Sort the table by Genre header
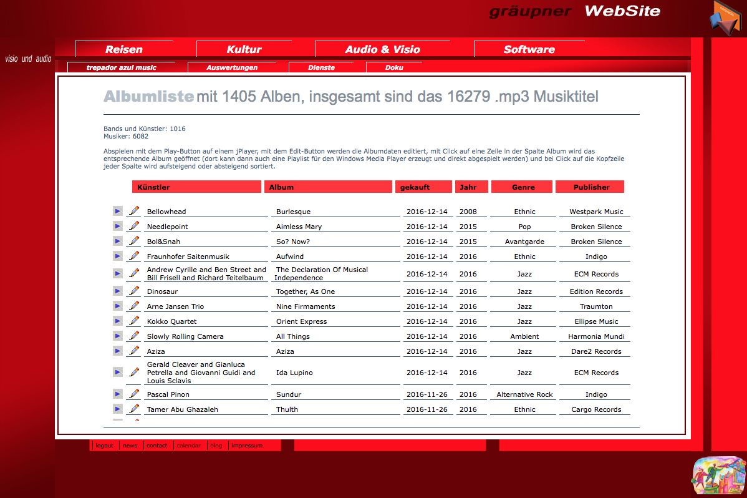The width and height of the screenshot is (747, 498). (523, 187)
